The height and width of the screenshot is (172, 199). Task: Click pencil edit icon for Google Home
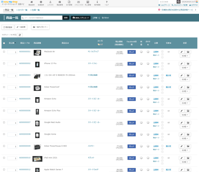click(182, 134)
